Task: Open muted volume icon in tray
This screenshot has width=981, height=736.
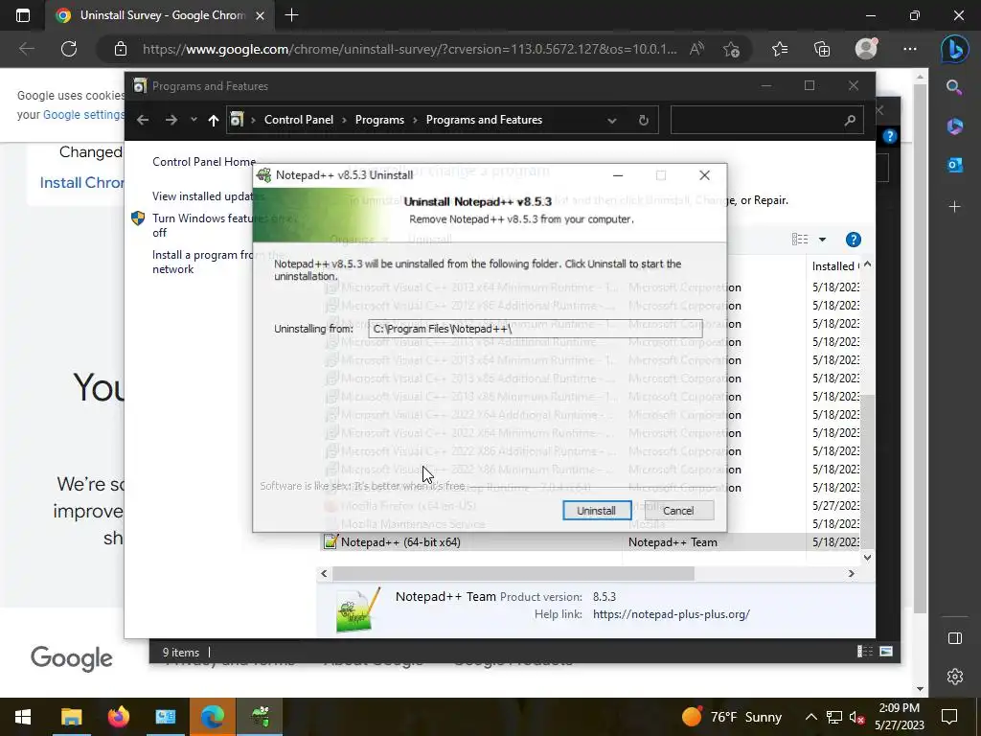Action: pos(857,717)
